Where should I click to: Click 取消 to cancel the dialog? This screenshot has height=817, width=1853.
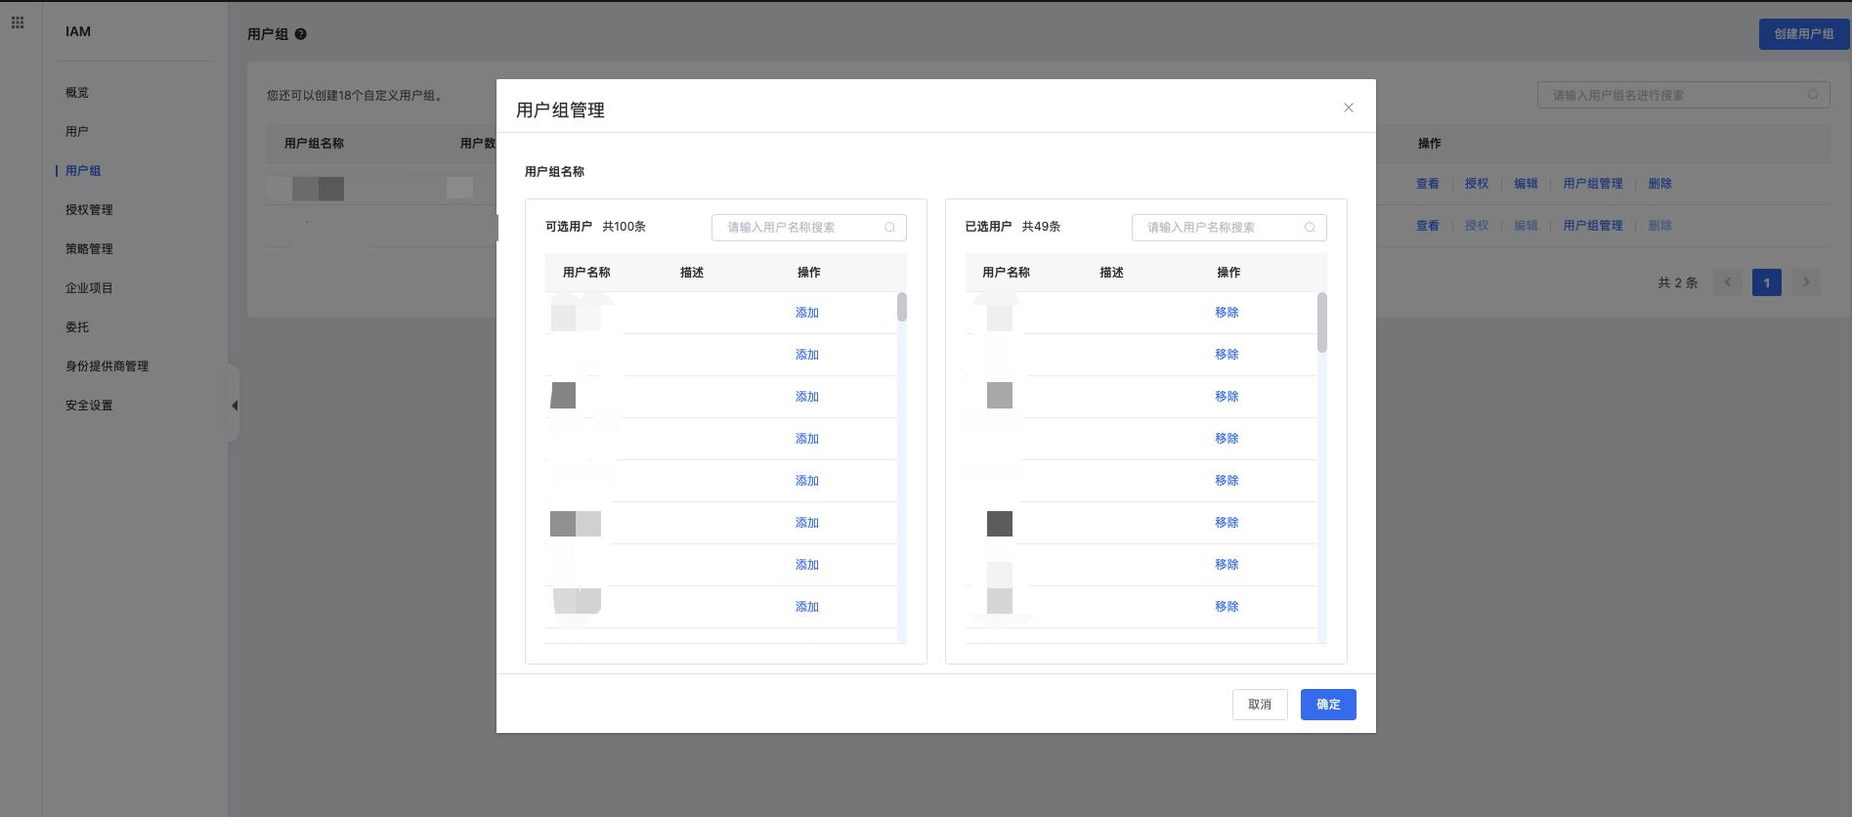1260,705
